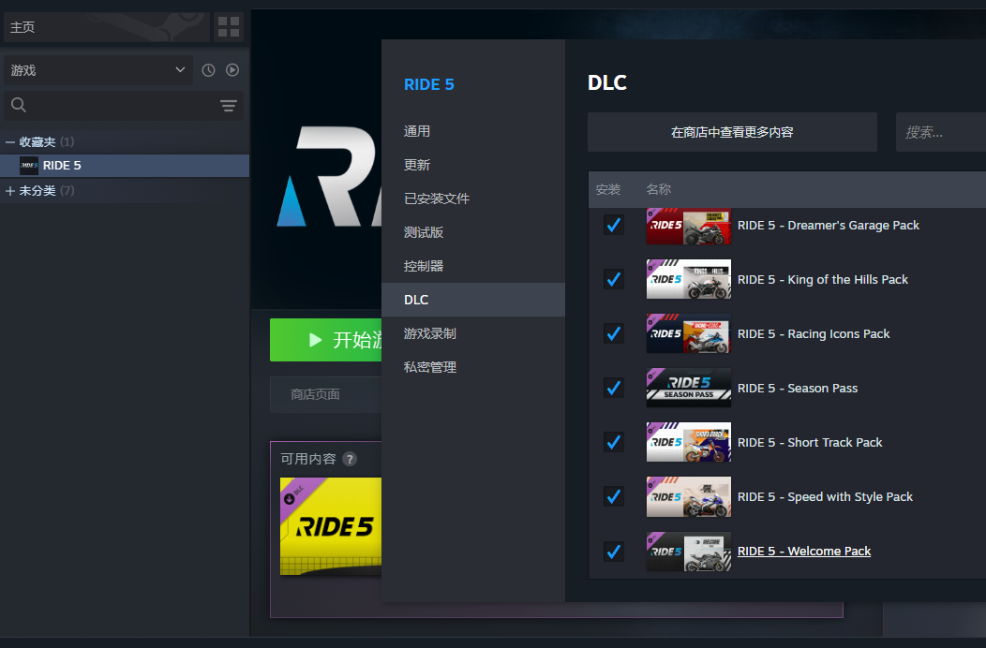Switch to the Updates settings tab
Screen dimensions: 986x648
pyautogui.click(x=417, y=165)
